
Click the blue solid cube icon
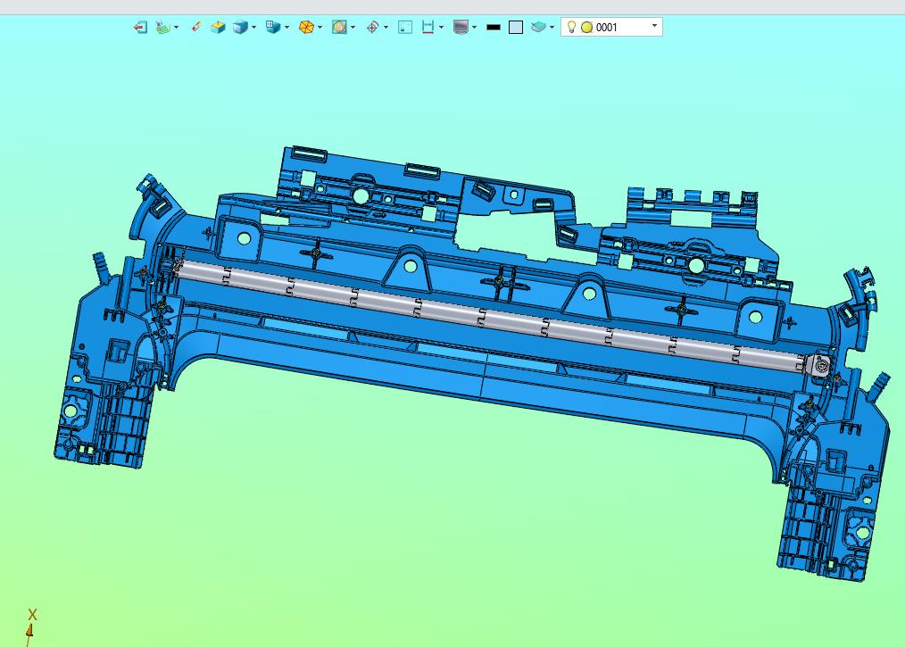240,27
